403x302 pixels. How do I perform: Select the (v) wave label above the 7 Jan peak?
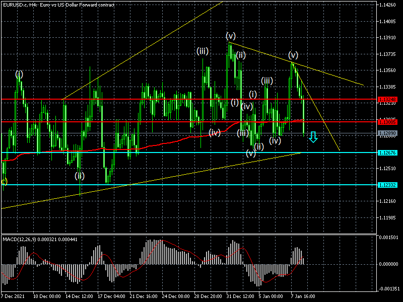pyautogui.click(x=293, y=55)
